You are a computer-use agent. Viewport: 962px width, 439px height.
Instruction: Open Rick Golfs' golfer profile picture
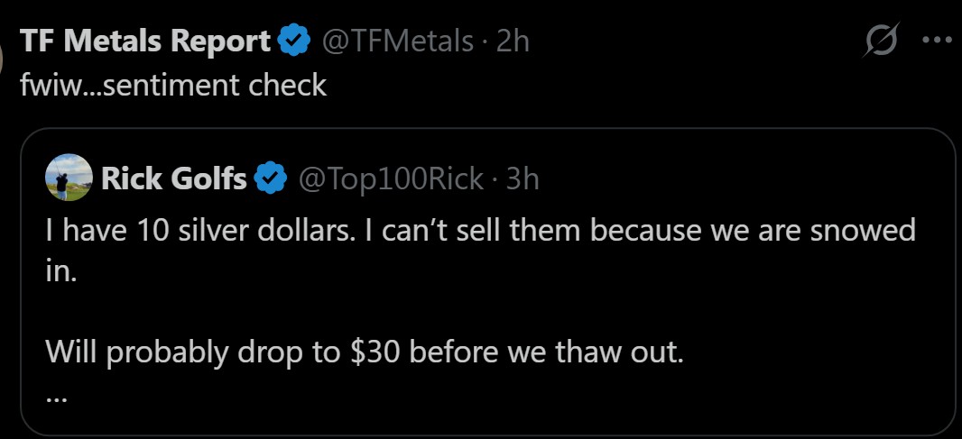[x=69, y=178]
